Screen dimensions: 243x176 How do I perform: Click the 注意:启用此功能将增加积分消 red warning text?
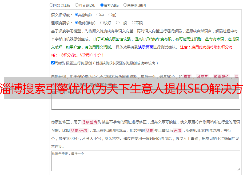click(206, 47)
